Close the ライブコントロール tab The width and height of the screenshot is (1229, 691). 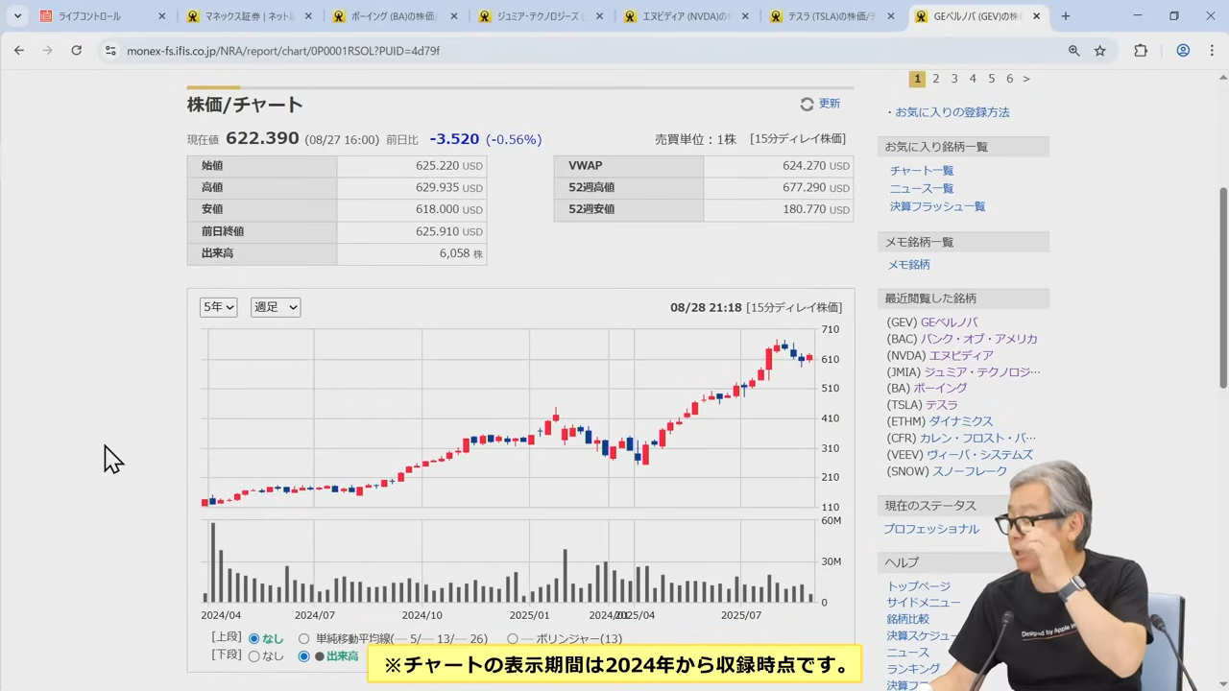coord(162,16)
